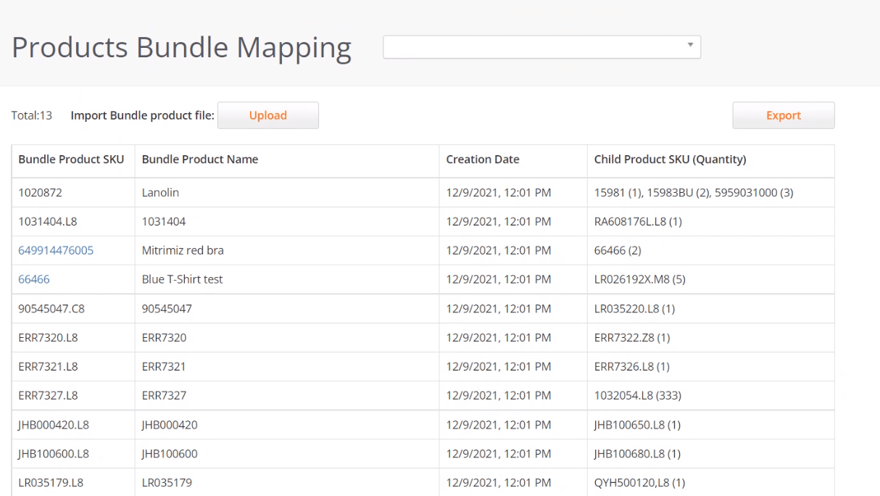880x496 pixels.
Task: Select SKU cell 1020872
Action: [73, 192]
